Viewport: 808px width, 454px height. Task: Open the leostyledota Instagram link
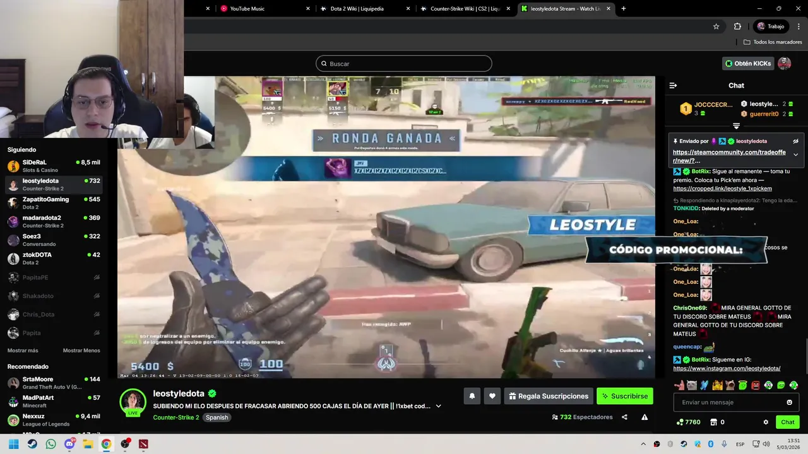(727, 368)
